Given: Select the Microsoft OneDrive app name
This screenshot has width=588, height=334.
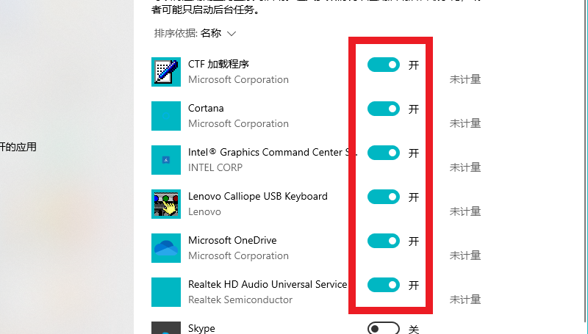Looking at the screenshot, I should [x=232, y=241].
